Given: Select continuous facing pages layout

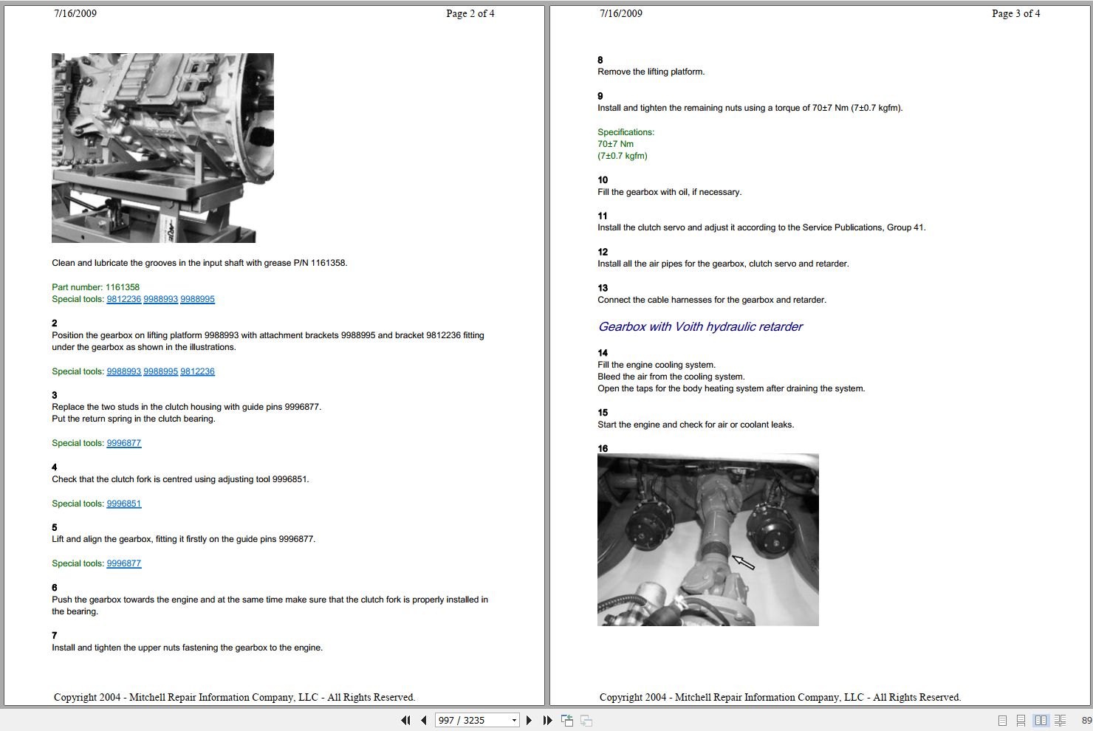Looking at the screenshot, I should tap(1060, 720).
